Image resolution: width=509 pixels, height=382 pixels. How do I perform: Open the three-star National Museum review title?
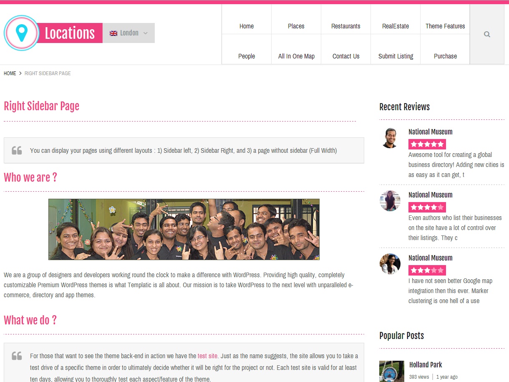[430, 258]
